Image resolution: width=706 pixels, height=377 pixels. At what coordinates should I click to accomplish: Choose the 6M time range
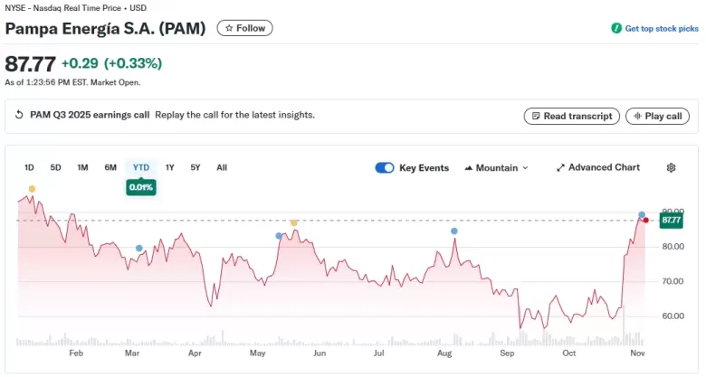[110, 167]
